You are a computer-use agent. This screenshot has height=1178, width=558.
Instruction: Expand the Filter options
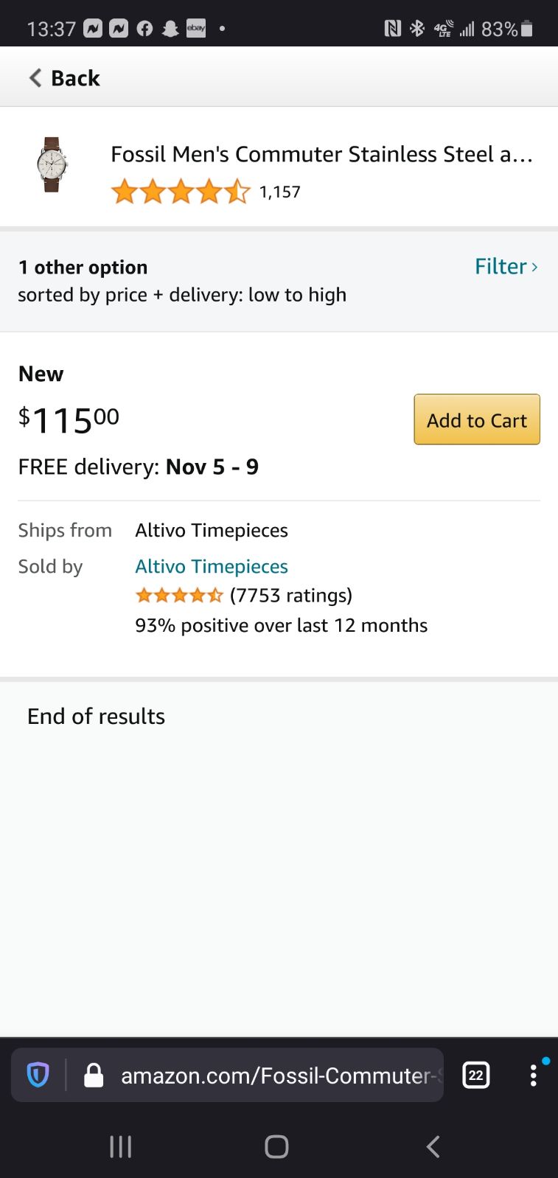(x=506, y=266)
